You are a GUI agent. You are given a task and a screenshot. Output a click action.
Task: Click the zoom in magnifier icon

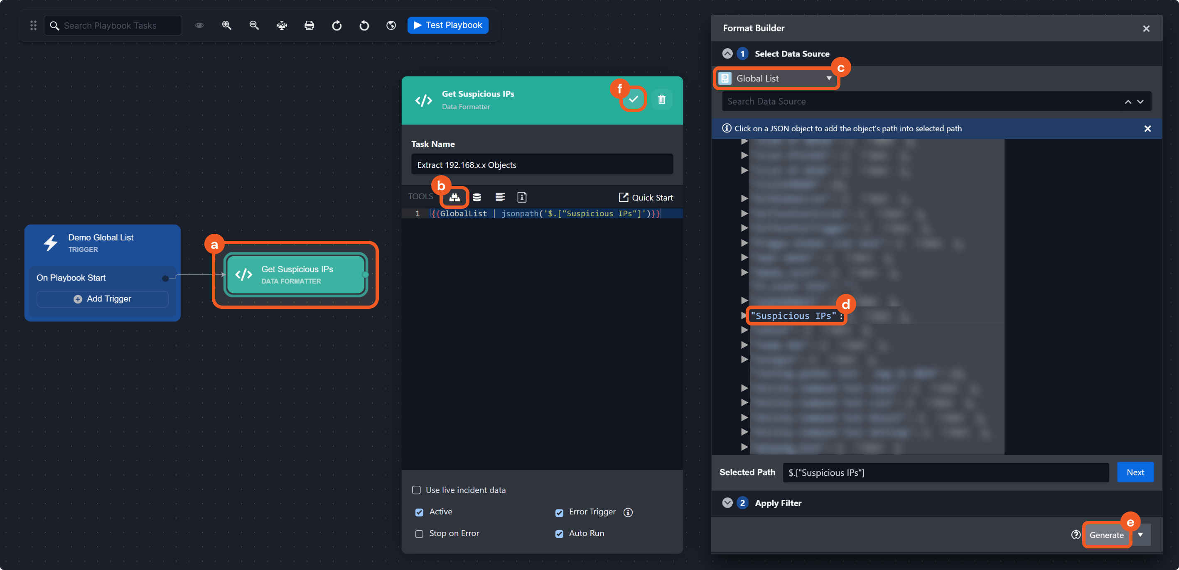[226, 26]
